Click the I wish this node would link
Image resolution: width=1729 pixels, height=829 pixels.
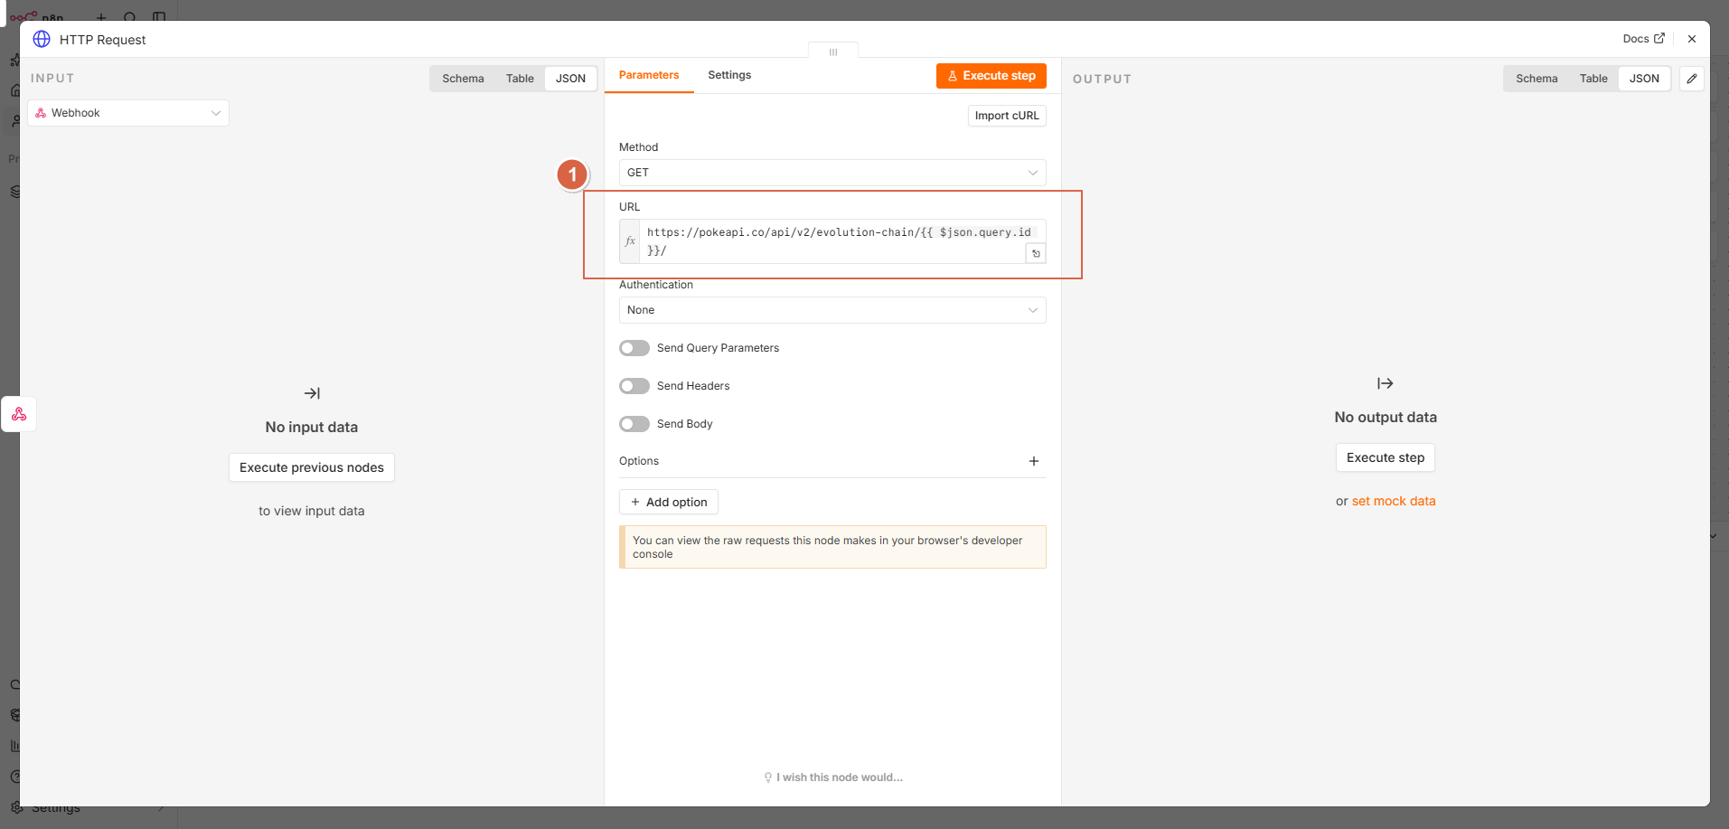pyautogui.click(x=833, y=777)
